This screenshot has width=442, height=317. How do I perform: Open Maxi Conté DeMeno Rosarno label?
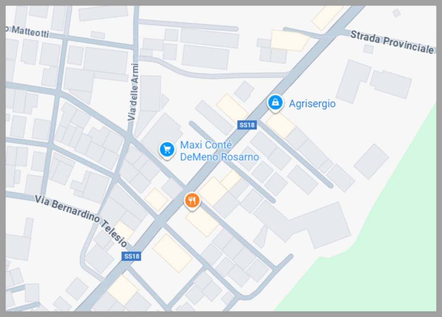coord(219,151)
